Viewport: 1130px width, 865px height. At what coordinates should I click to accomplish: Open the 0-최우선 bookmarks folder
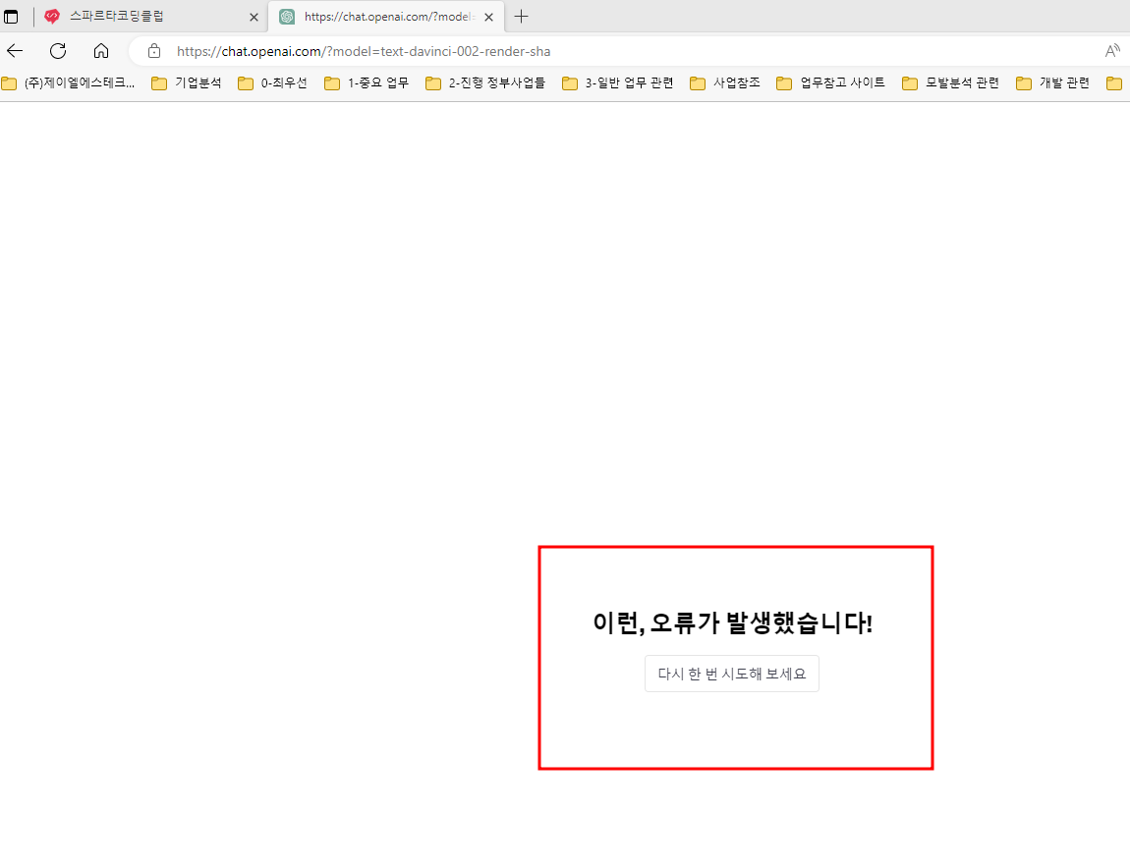pyautogui.click(x=272, y=82)
